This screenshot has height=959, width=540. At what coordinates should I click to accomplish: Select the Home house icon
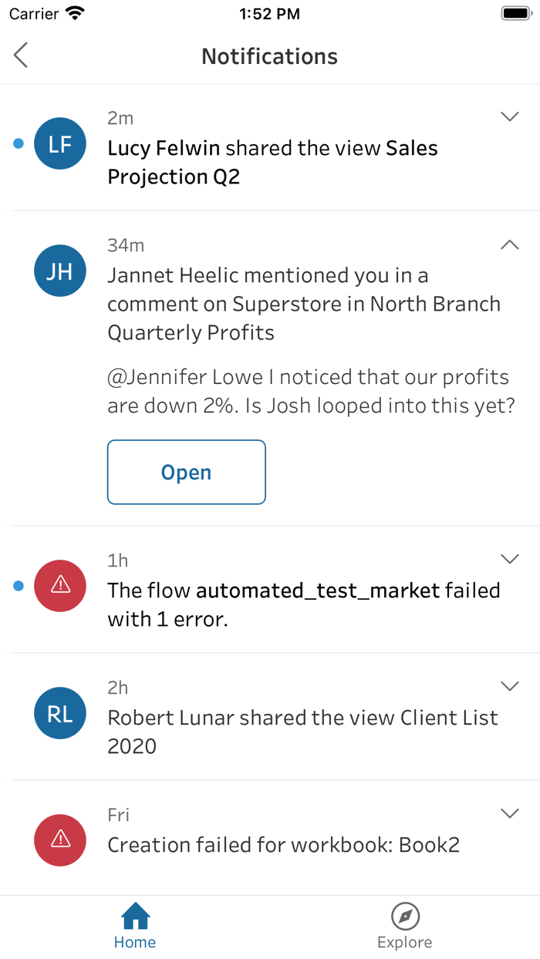[135, 917]
